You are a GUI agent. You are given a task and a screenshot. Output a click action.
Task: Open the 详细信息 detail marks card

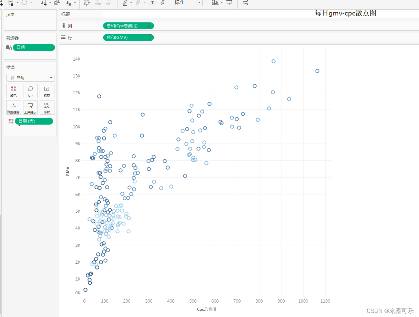(x=13, y=107)
